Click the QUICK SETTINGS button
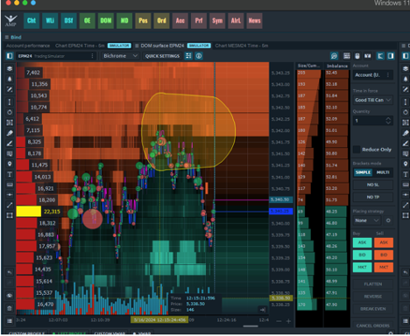The height and width of the screenshot is (336, 410). pyautogui.click(x=162, y=56)
